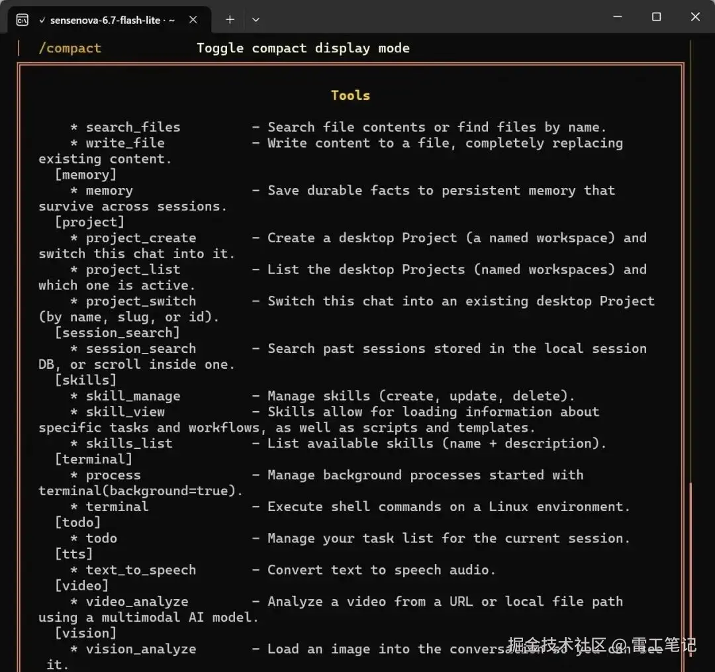Screen dimensions: 715x672
Task: Click 'using a multimodal AI model.' text
Action: (148, 617)
